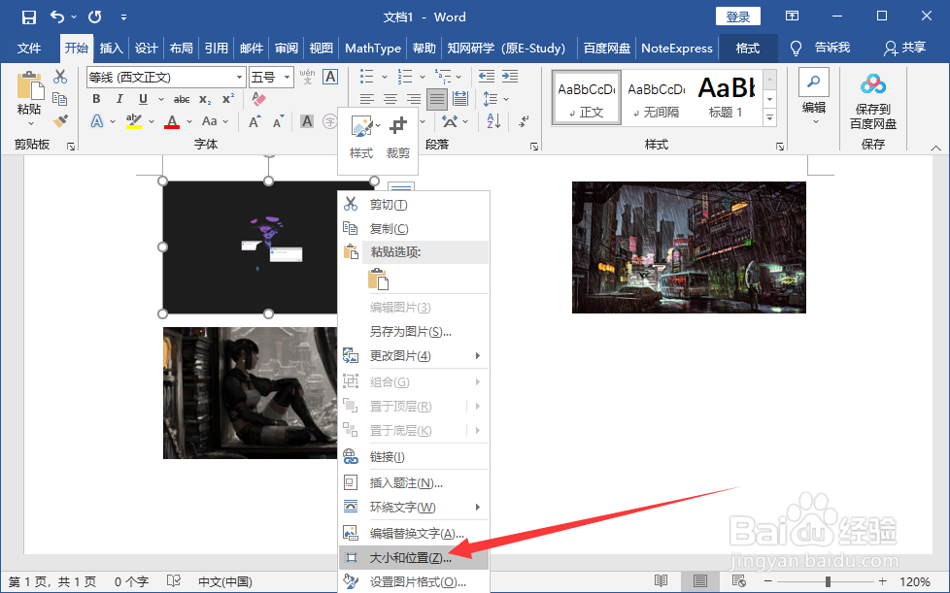Open 更改图片 submenu

coord(414,356)
